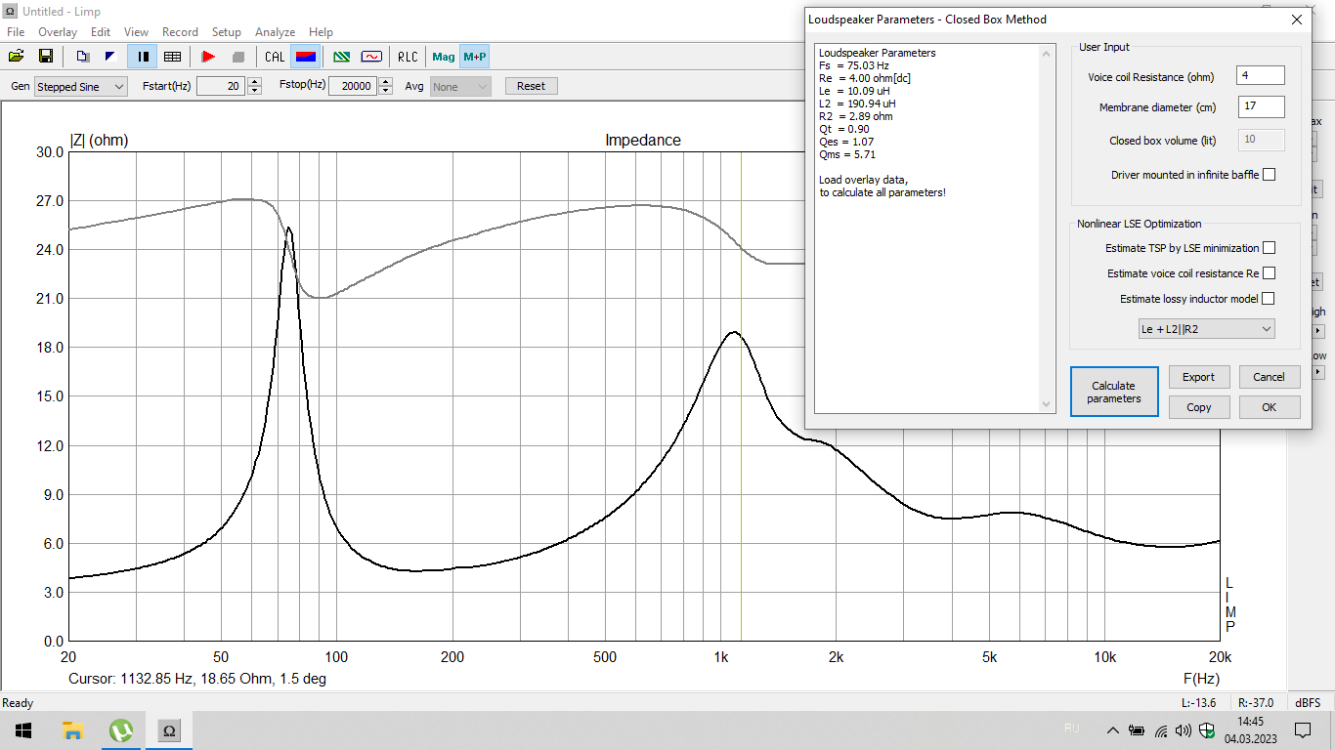The height and width of the screenshot is (750, 1335).
Task: Click the Membrane diameter input field
Action: 1261,107
